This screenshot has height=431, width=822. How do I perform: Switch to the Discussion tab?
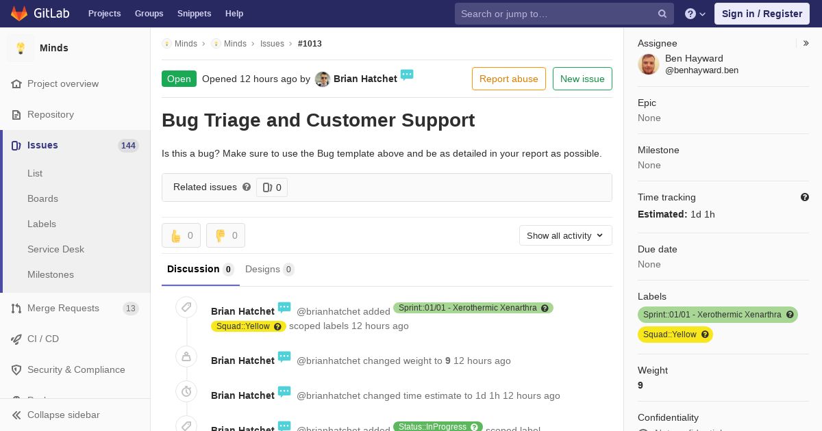pos(201,270)
